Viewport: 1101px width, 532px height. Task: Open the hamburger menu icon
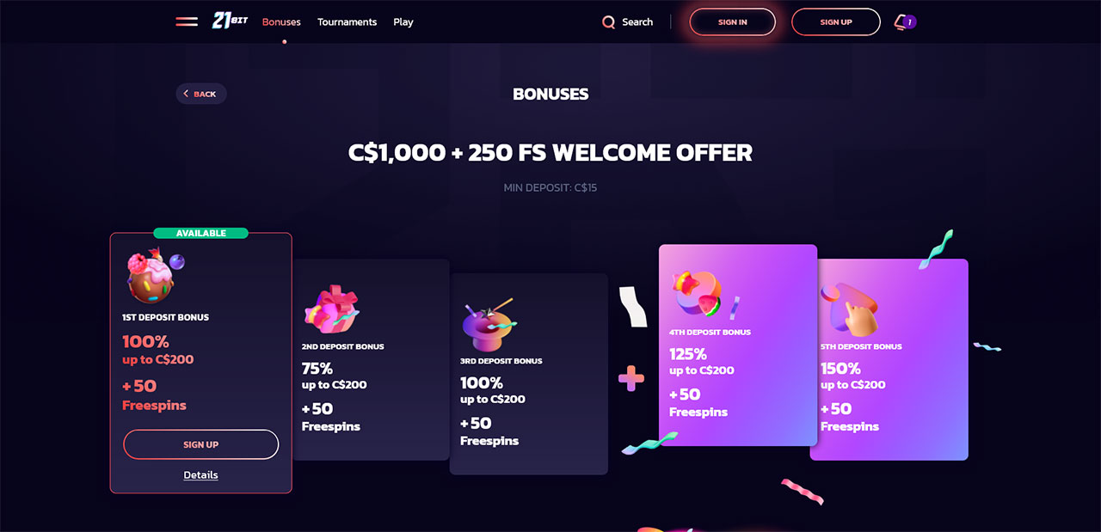pos(187,21)
